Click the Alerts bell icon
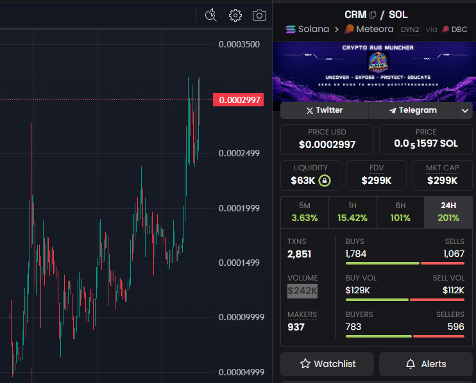 (x=411, y=364)
